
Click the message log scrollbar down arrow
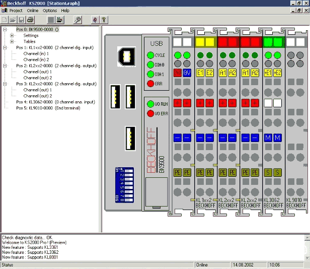point(307,258)
